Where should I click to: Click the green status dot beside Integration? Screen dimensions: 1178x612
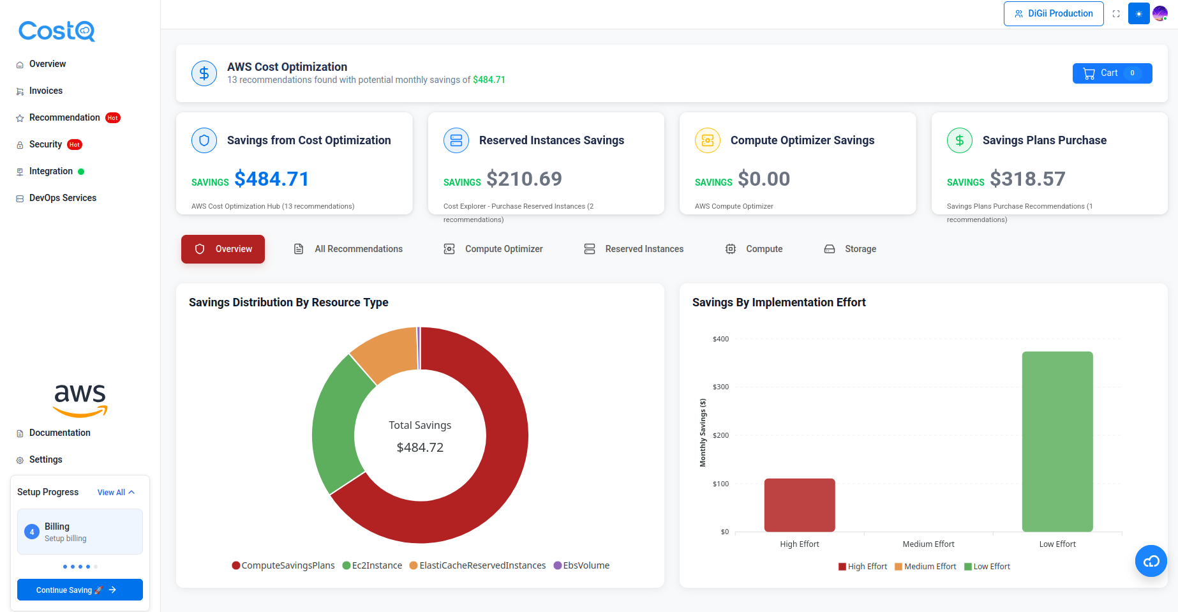81,172
